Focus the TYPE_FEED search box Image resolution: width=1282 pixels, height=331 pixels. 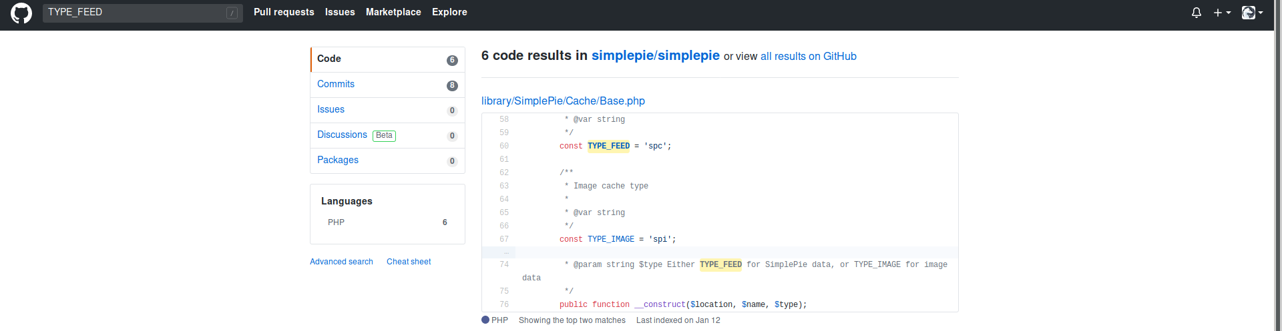(143, 13)
